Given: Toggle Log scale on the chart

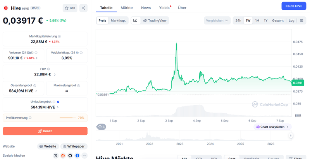Looking at the screenshot, I should (x=291, y=21).
